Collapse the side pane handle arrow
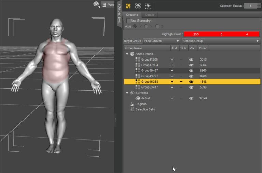Image resolution: width=262 pixels, height=173 pixels. 115,120
